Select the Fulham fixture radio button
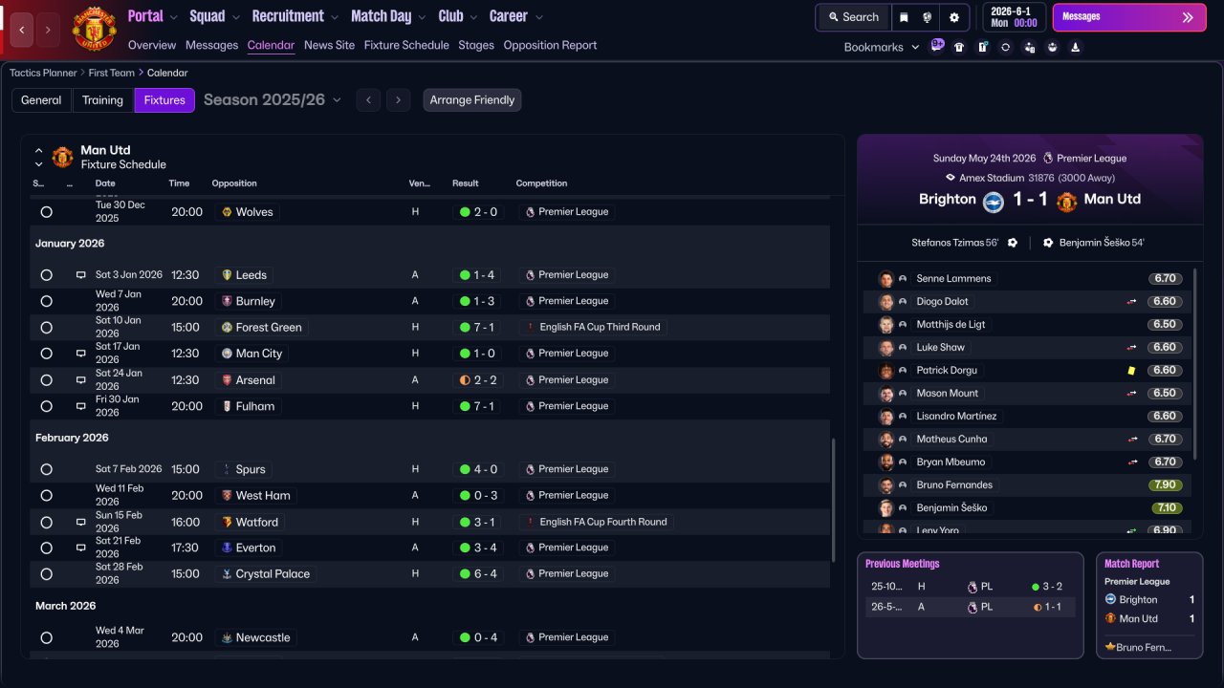1224x688 pixels. click(x=46, y=406)
